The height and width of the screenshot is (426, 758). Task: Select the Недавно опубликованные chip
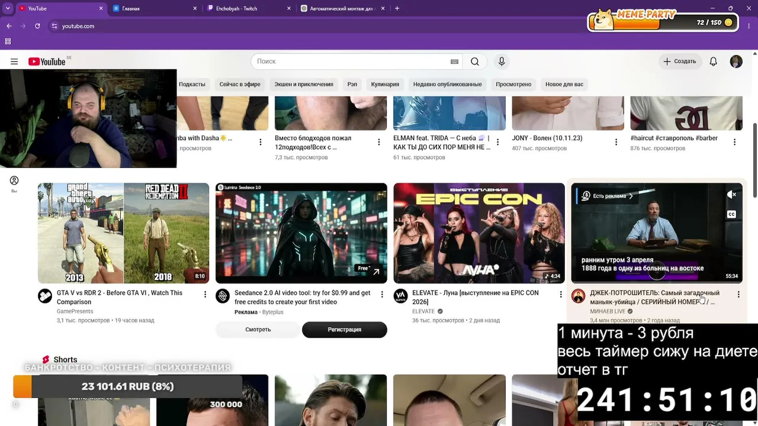coord(447,85)
